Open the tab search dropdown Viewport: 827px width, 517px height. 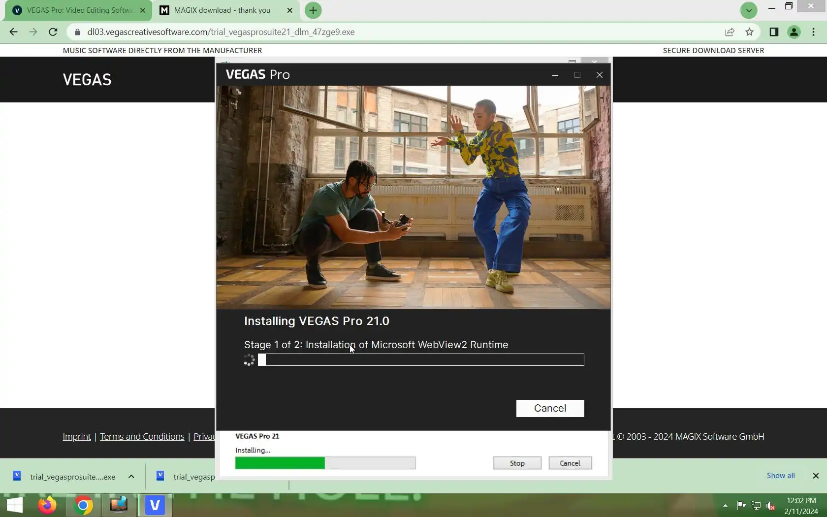click(749, 10)
